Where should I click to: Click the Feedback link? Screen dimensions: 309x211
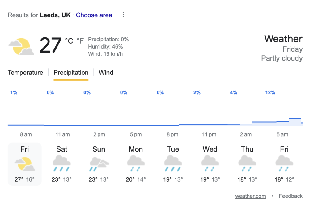click(290, 196)
